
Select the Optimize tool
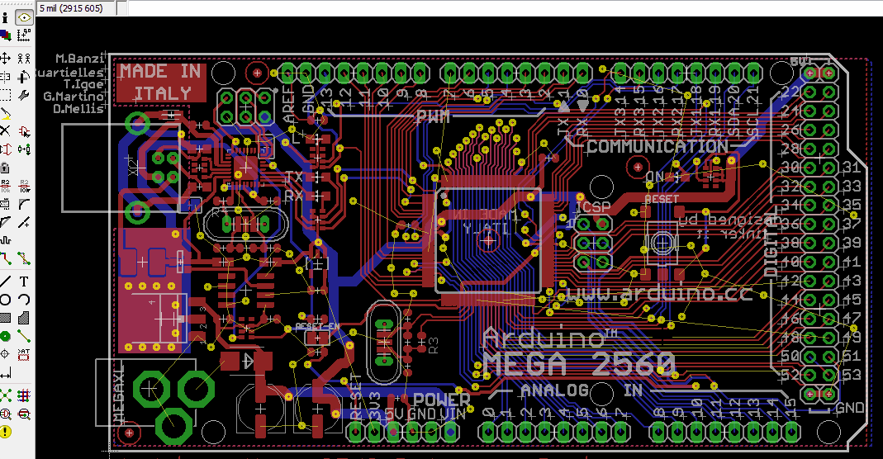(x=24, y=222)
